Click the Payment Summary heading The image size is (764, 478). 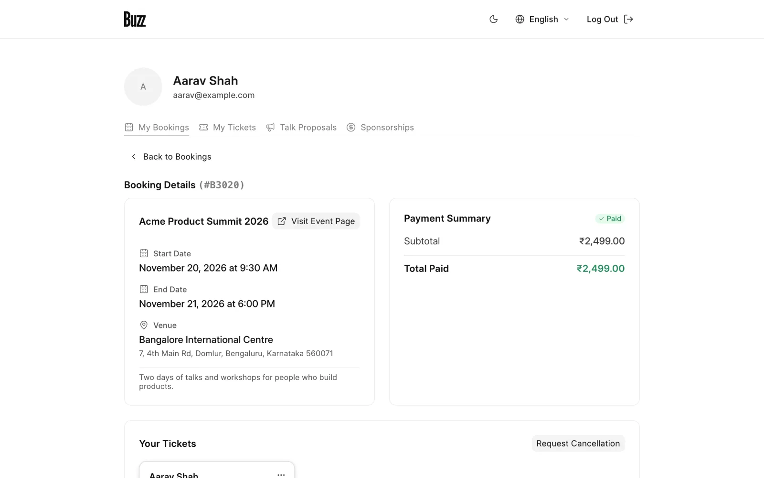click(447, 218)
